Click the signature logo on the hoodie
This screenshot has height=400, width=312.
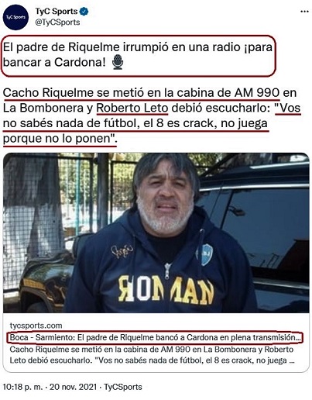click(x=122, y=250)
